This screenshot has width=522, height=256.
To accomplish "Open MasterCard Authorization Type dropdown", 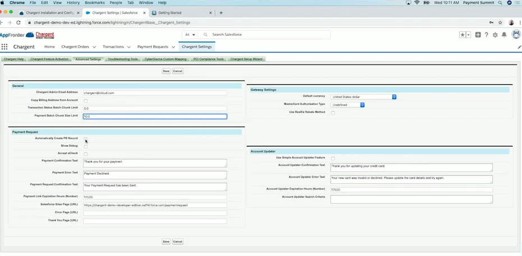I will 347,105.
